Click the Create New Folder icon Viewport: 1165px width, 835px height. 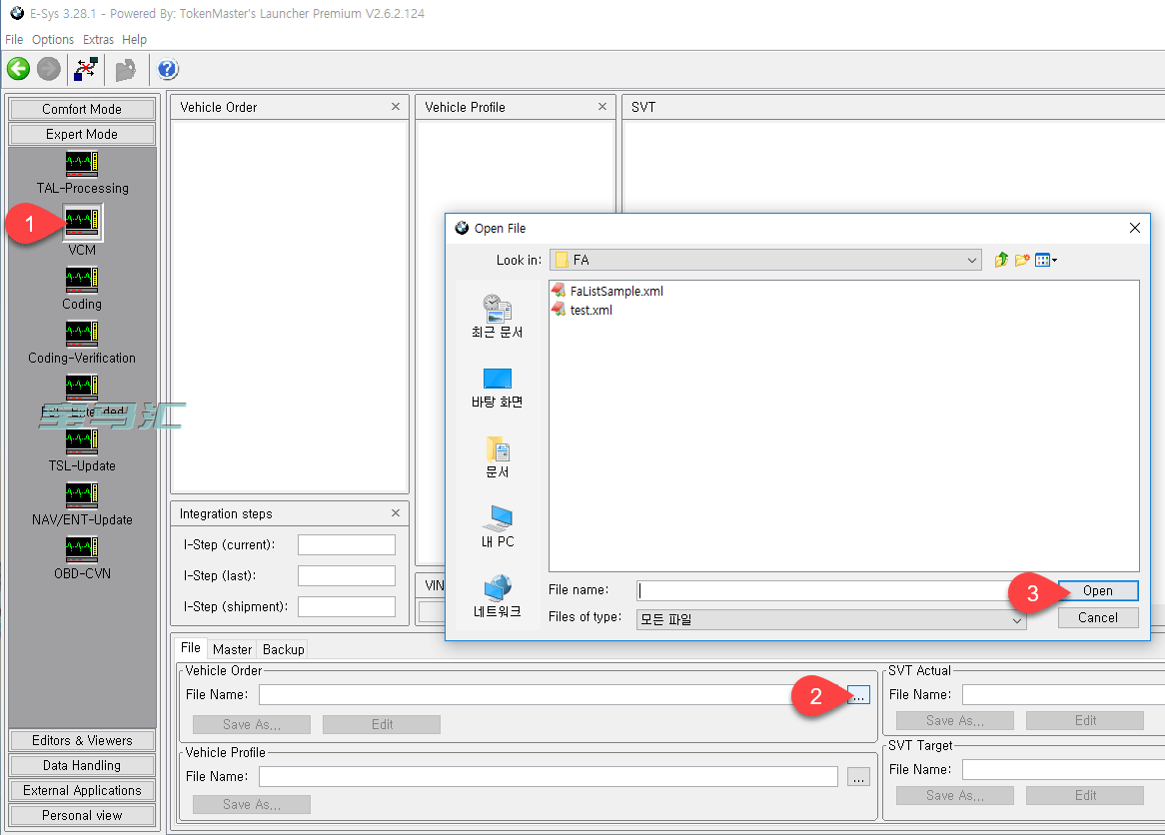click(x=1022, y=260)
